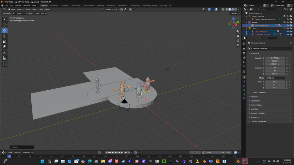Image resolution: width=294 pixels, height=165 pixels.
Task: Open the Physics properties tab
Action: pyautogui.click(x=244, y=82)
